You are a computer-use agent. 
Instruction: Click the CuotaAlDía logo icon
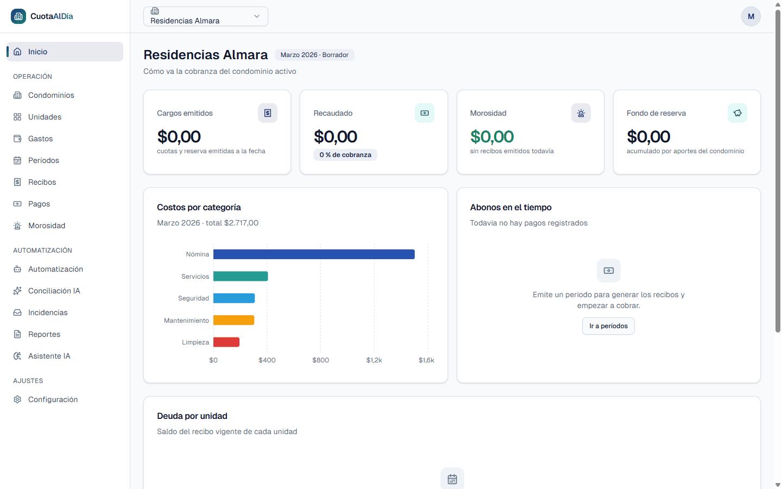tap(18, 16)
